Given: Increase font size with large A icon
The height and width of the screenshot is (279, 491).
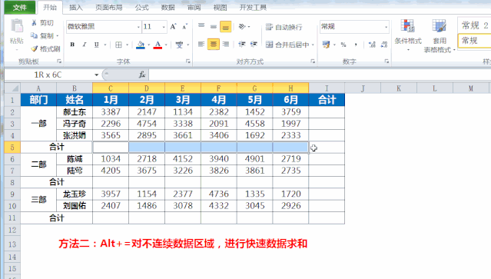Looking at the screenshot, I should tap(173, 27).
